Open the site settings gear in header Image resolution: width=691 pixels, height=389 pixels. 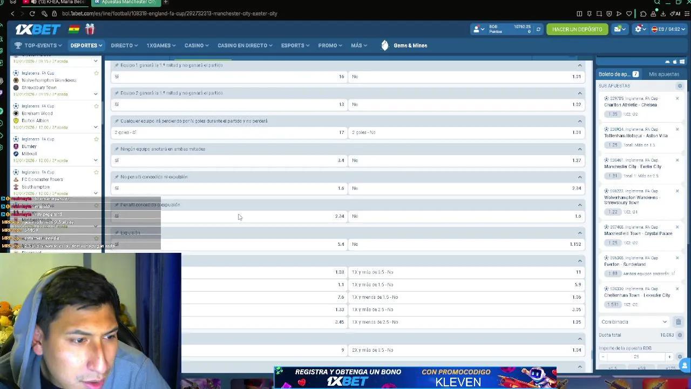(x=639, y=29)
